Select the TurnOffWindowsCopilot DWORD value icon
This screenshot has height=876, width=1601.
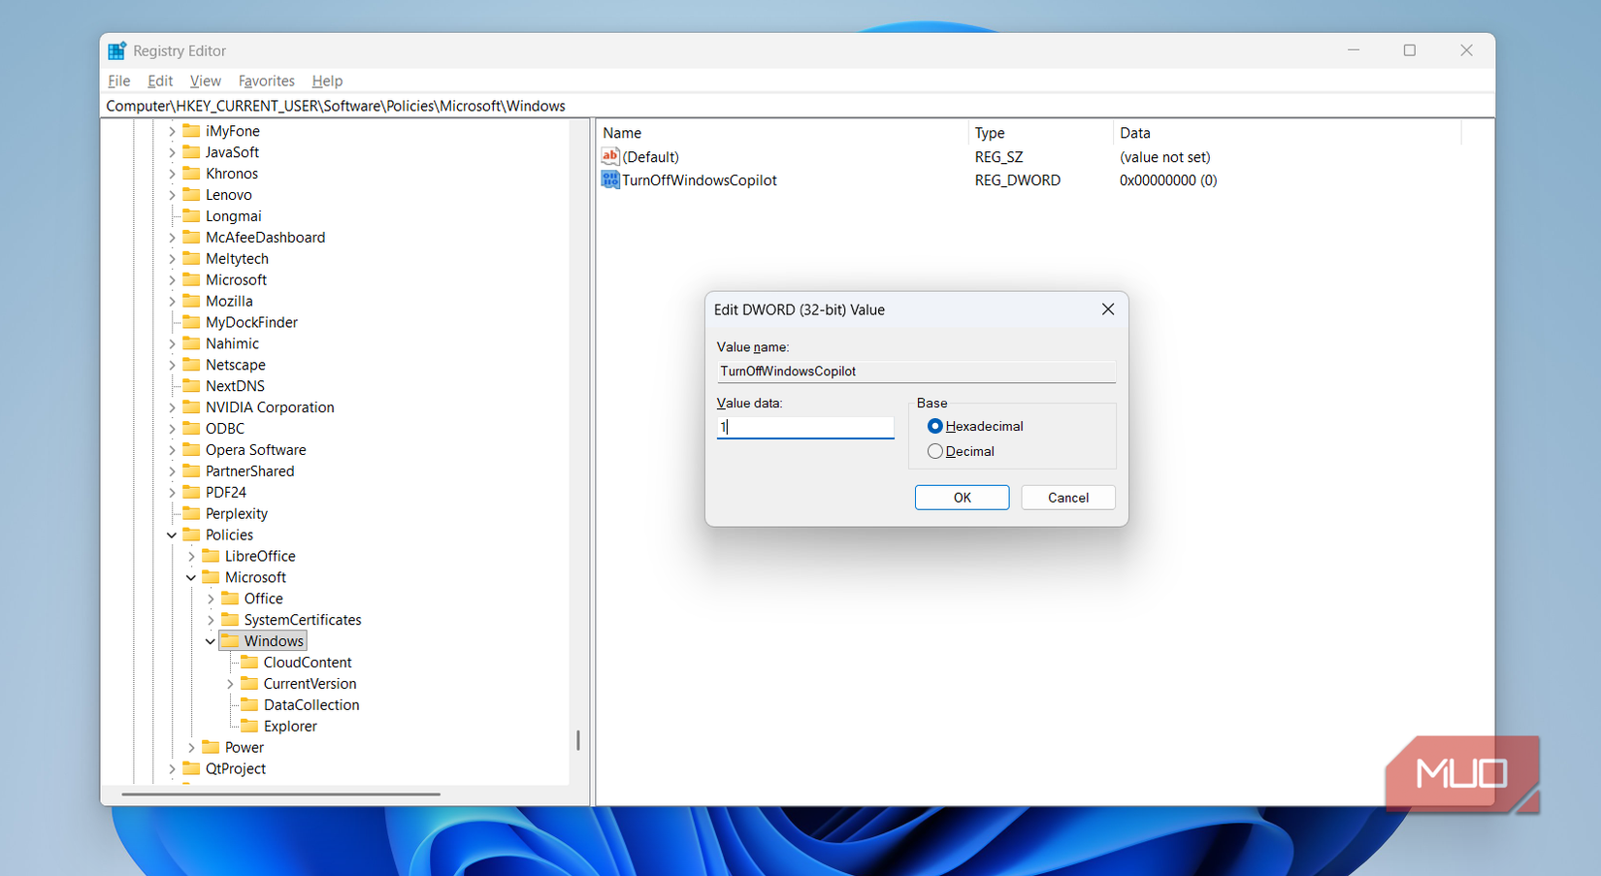tap(610, 179)
